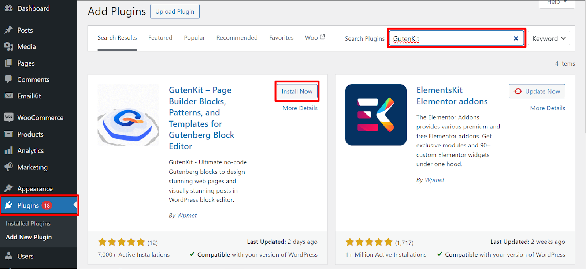Click the ElementsKit plugin logo thumbnail

click(x=376, y=115)
